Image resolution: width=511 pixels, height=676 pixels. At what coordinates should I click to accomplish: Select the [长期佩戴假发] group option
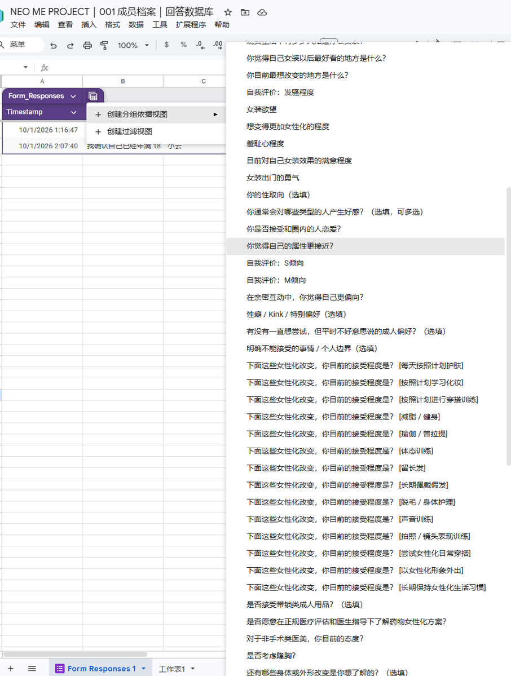[x=365, y=485]
